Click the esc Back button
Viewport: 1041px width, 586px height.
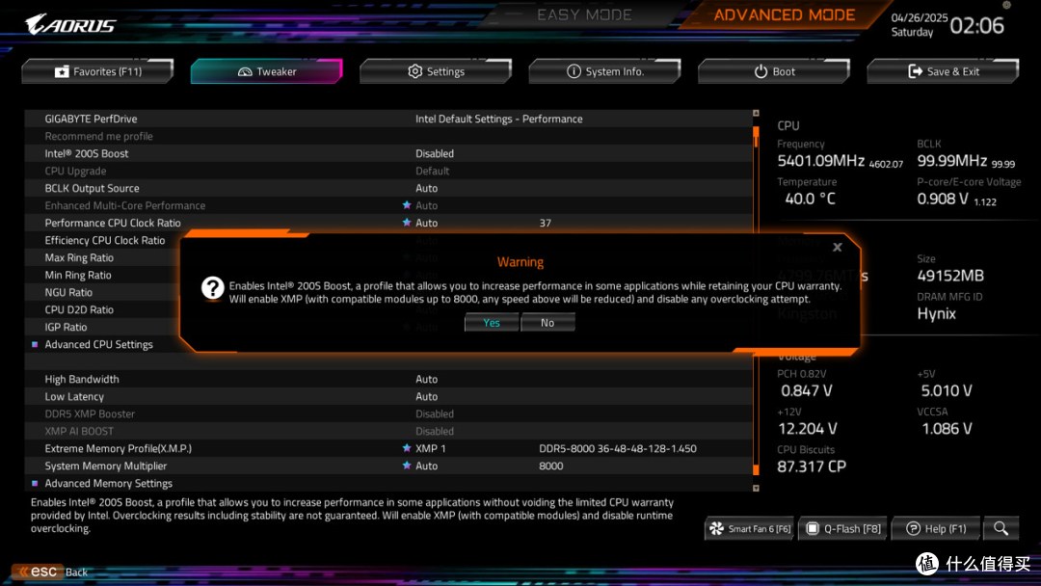[51, 572]
